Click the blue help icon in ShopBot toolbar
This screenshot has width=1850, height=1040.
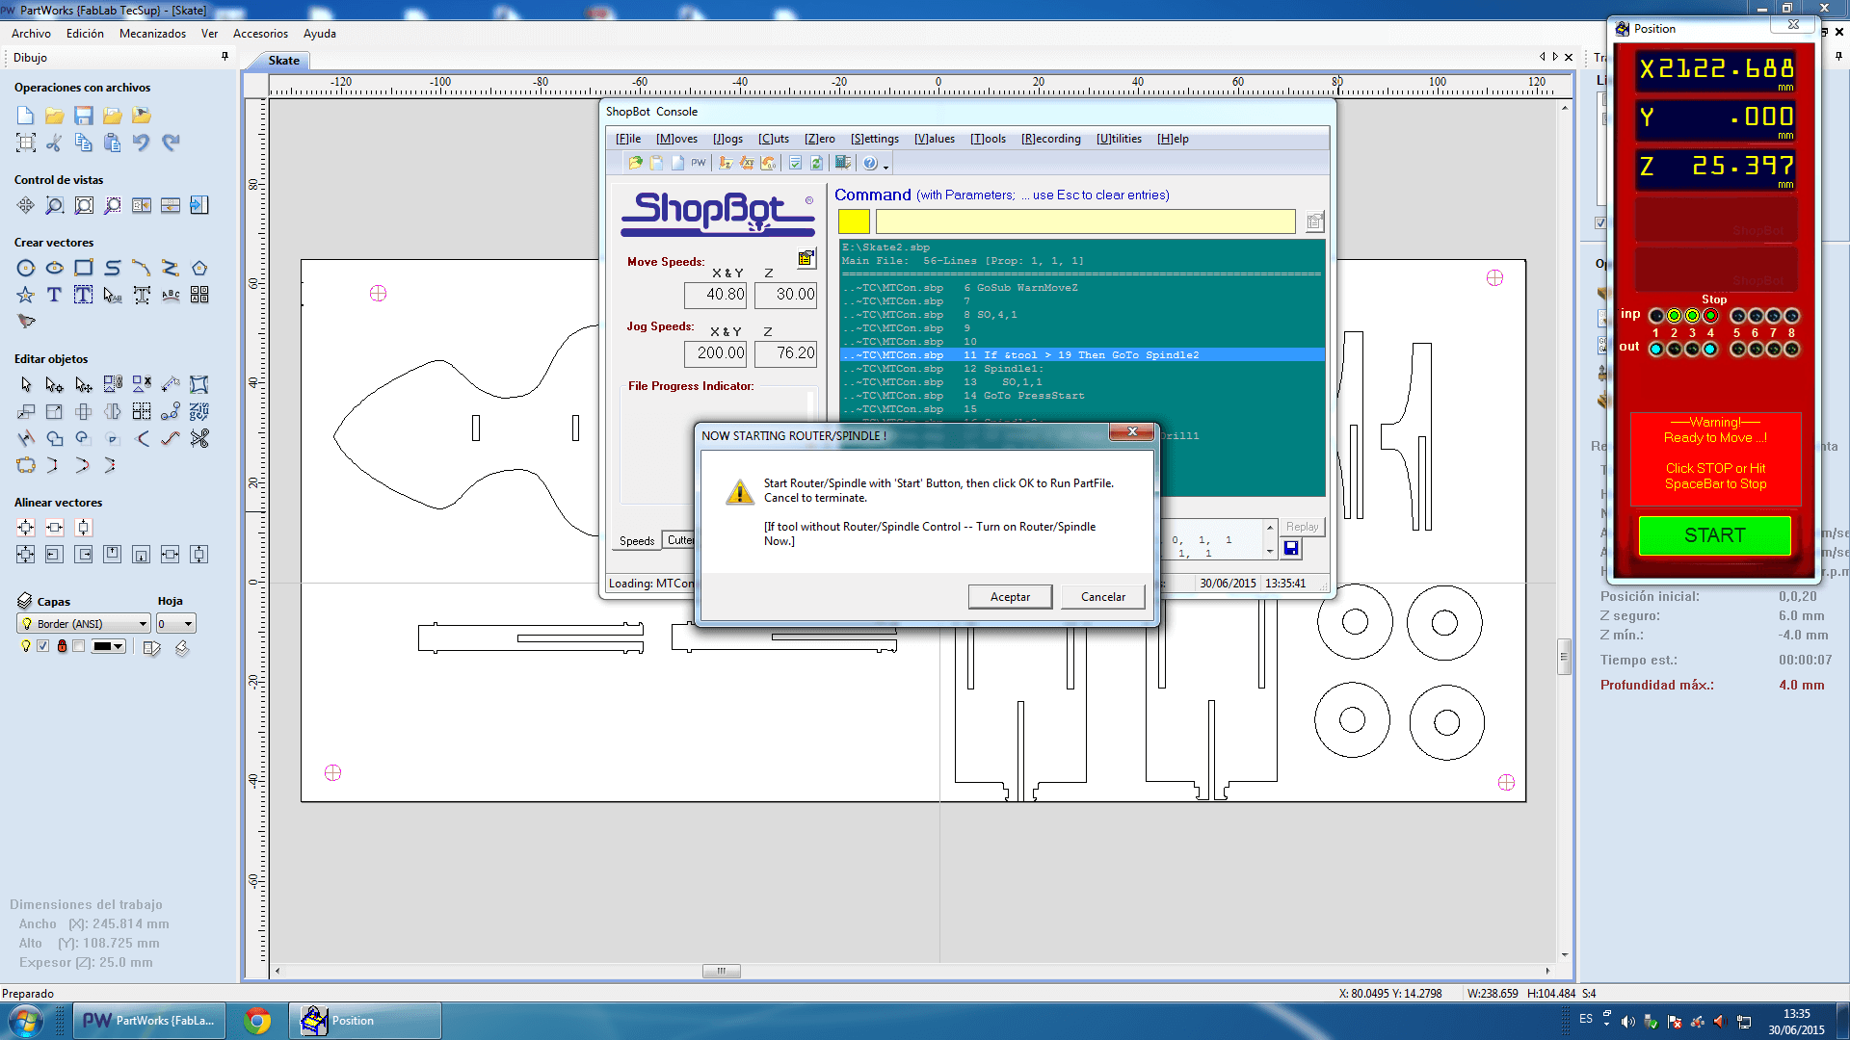(x=870, y=163)
